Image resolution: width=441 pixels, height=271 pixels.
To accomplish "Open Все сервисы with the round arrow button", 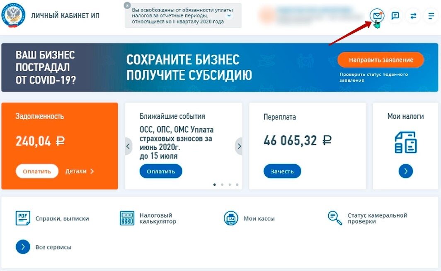I will pyautogui.click(x=23, y=247).
